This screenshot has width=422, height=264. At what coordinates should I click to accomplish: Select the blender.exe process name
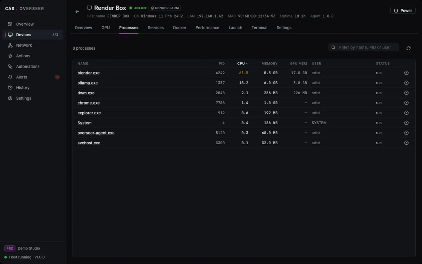[x=89, y=73]
